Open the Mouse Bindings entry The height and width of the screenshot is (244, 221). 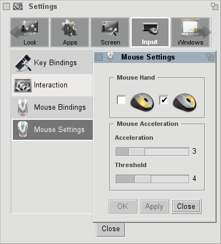52,108
